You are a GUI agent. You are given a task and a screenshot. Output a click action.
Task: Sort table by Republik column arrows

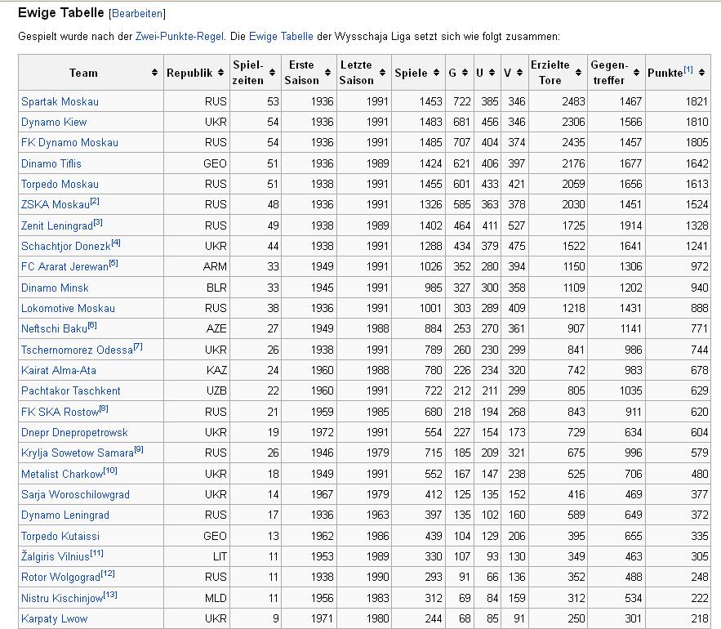(220, 73)
